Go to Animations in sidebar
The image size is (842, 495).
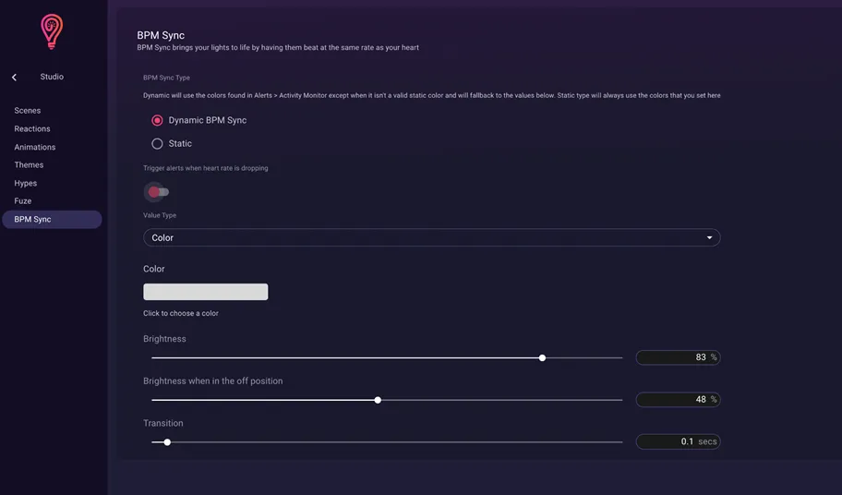click(35, 147)
